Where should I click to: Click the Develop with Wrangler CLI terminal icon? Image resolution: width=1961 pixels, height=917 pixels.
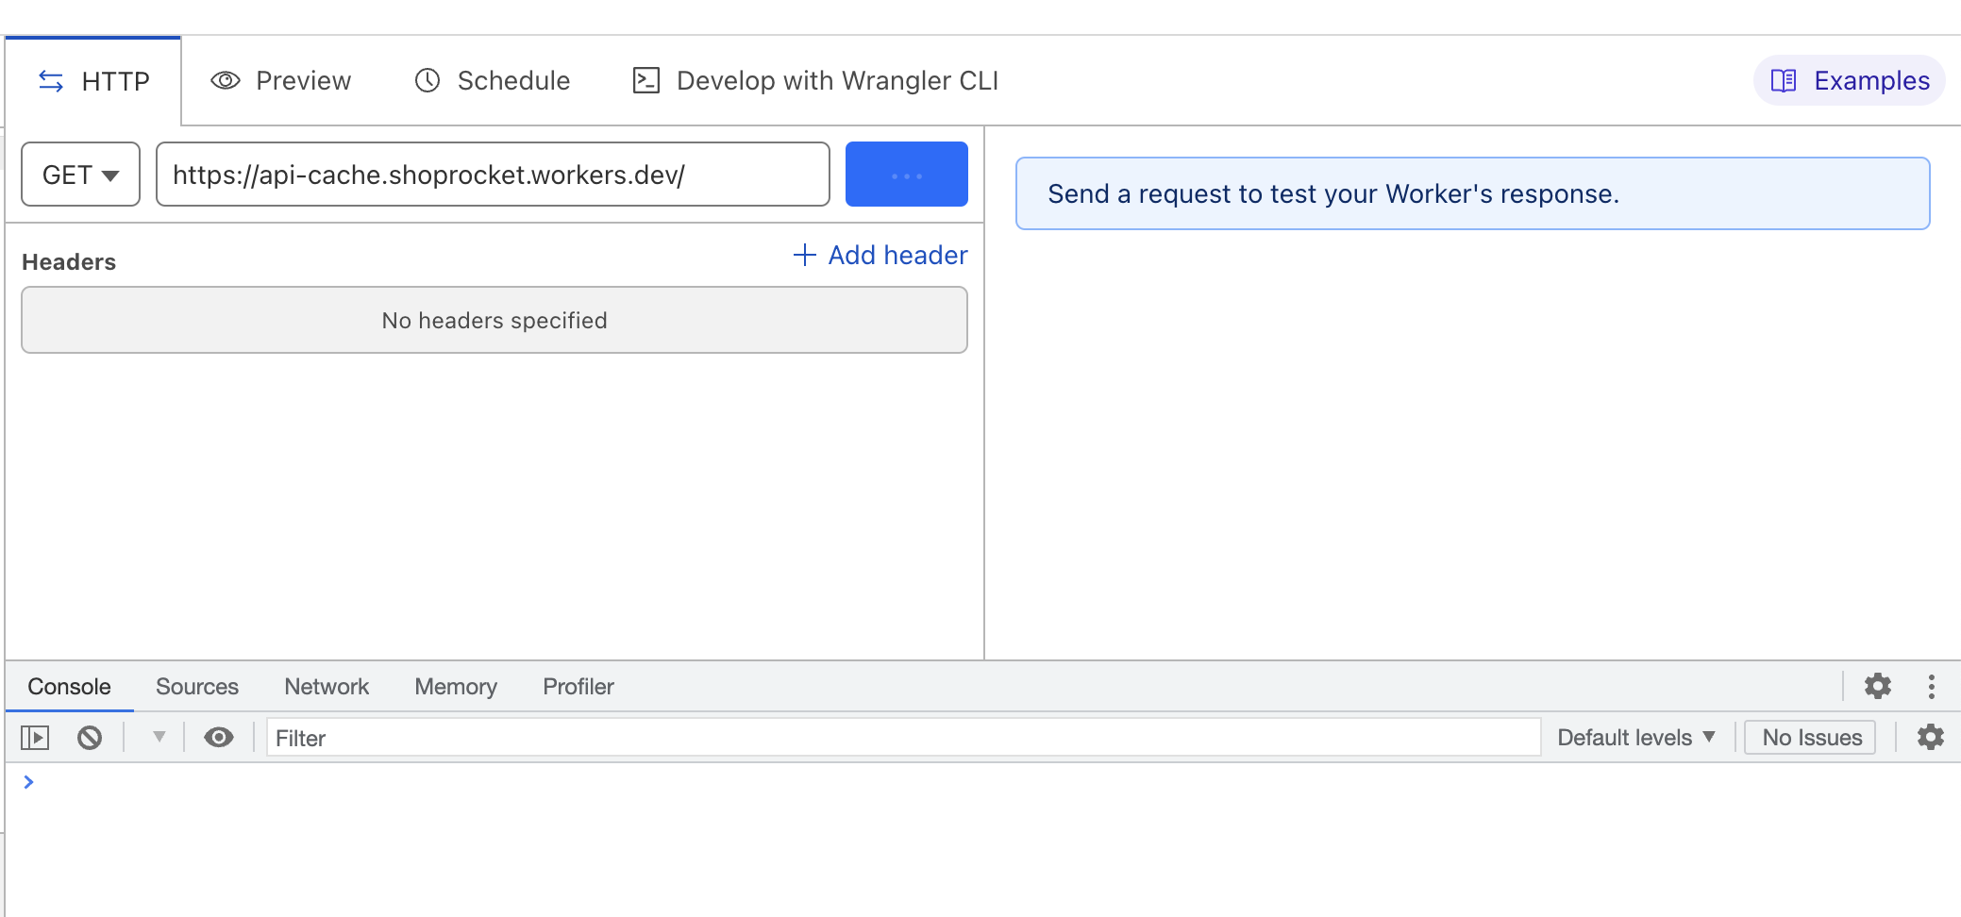pos(645,80)
